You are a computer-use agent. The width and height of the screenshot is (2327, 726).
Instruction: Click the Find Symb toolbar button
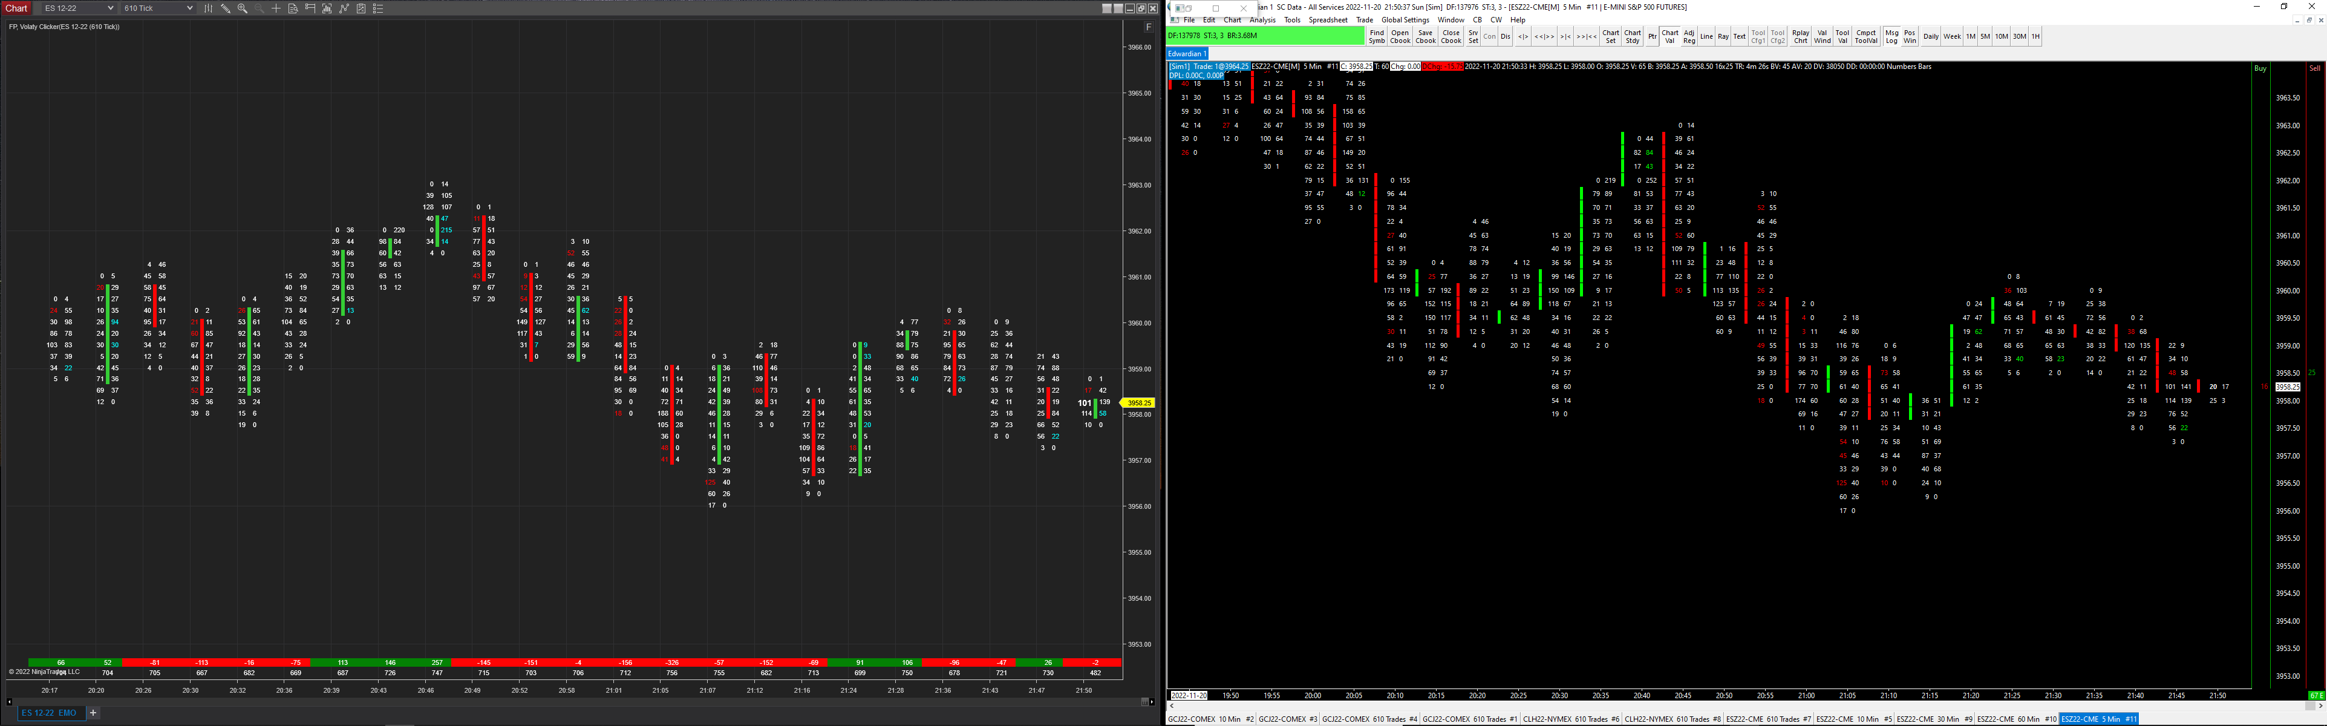[1377, 36]
